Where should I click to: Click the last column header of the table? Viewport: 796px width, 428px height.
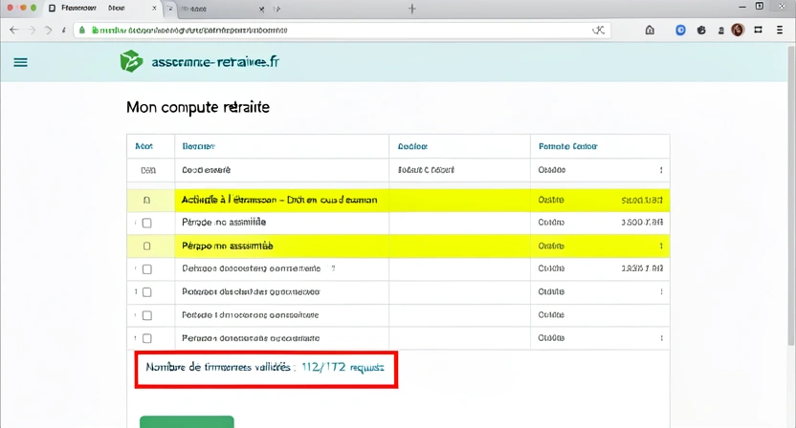point(567,146)
